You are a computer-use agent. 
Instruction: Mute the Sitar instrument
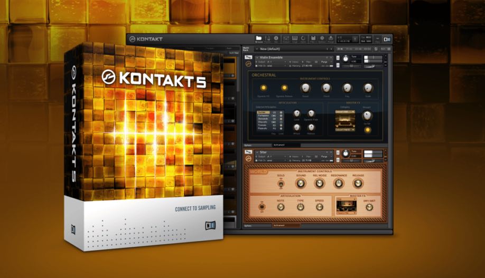click(x=338, y=160)
